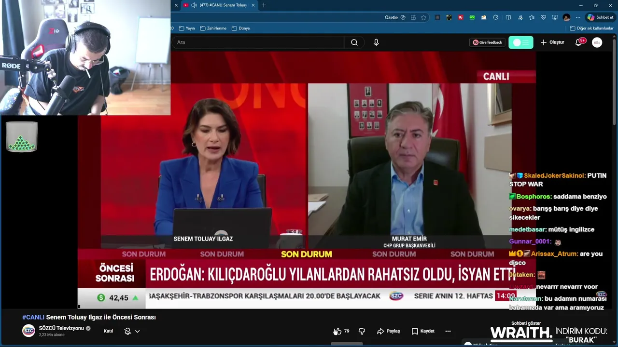Screen dimensions: 618x347
Task: Dislike the video with thumbs down
Action: [x=362, y=331]
